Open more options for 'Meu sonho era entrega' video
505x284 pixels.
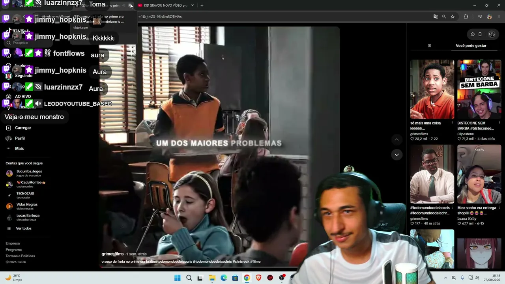499,208
